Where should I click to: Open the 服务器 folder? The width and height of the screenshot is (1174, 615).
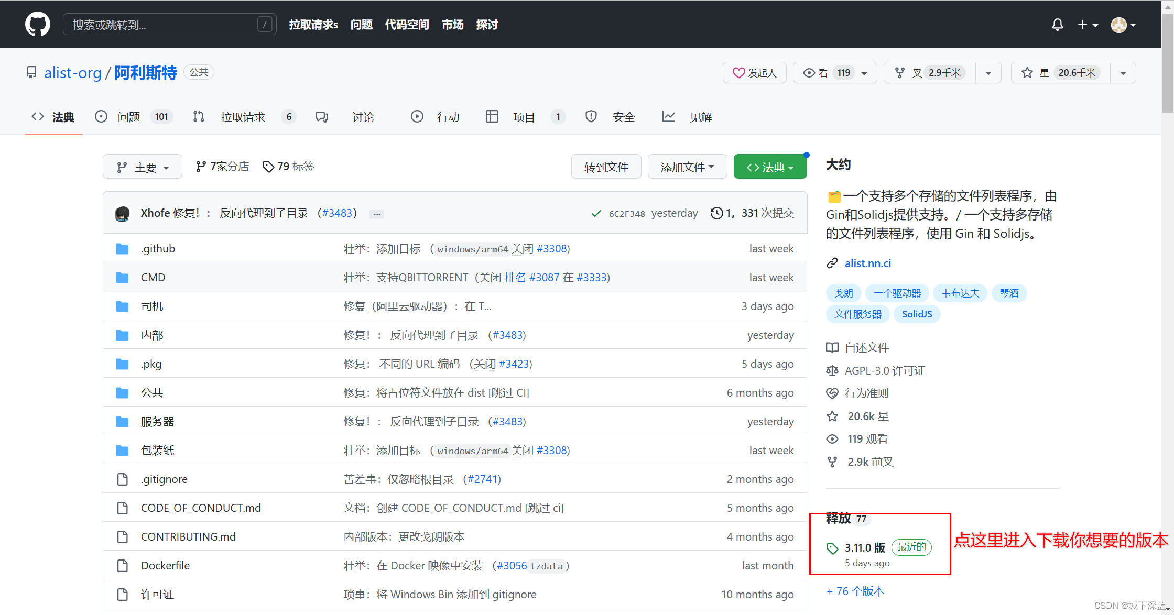coord(157,421)
